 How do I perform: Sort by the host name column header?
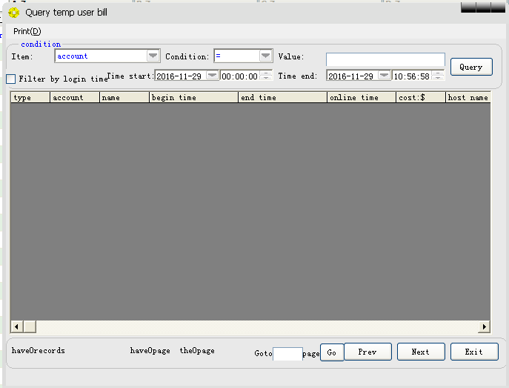[x=468, y=97]
